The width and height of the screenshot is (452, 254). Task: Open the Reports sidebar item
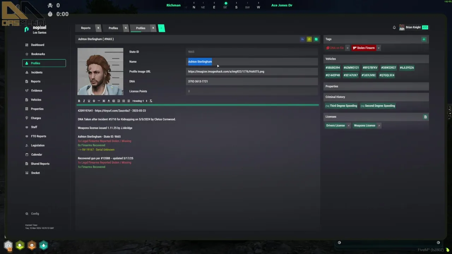coord(44,81)
